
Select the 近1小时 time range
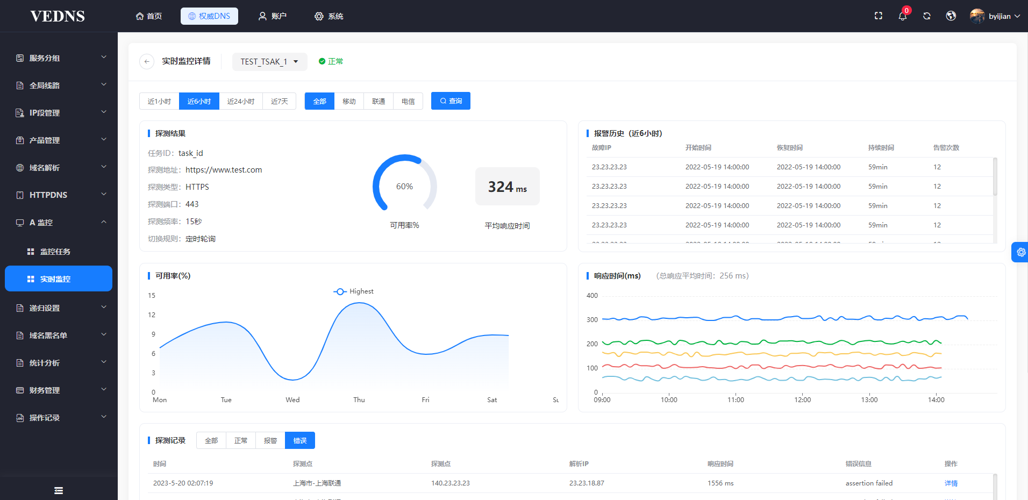click(x=159, y=101)
